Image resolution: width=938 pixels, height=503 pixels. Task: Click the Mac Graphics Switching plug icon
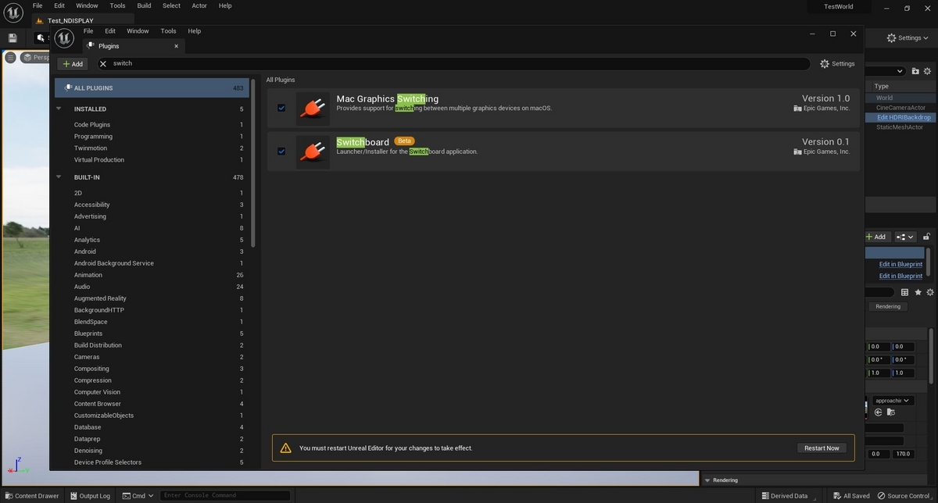pyautogui.click(x=313, y=108)
